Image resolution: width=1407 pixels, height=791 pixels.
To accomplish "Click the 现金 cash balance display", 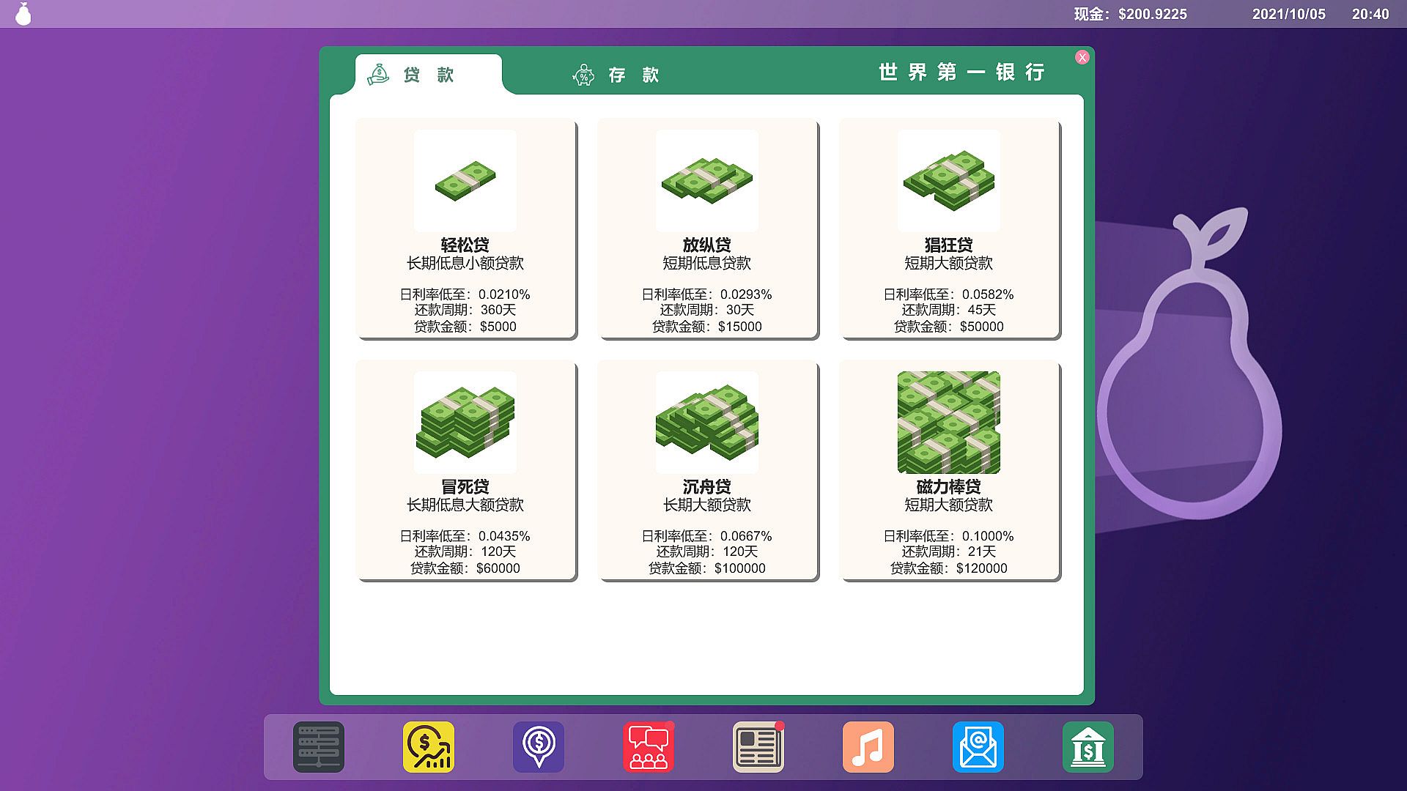I will click(1130, 14).
